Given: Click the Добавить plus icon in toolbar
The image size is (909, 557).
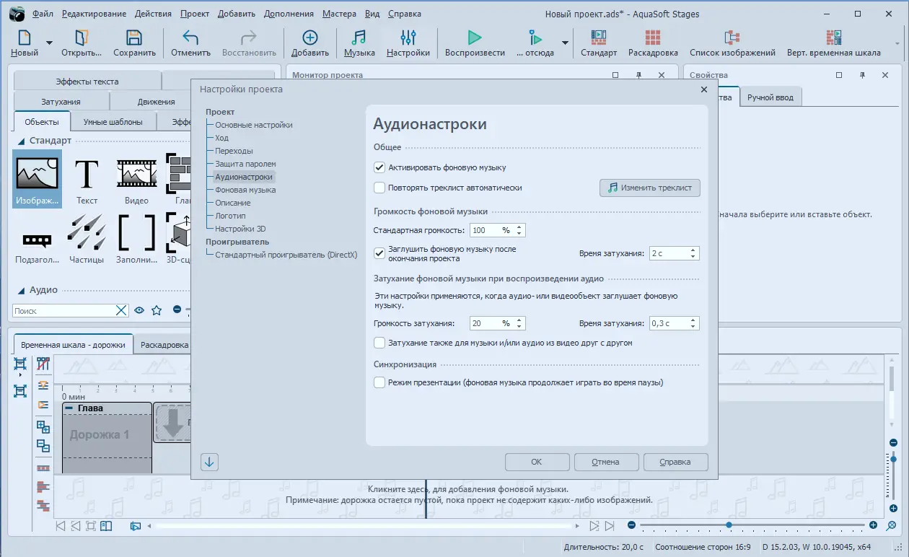Looking at the screenshot, I should coord(310,38).
